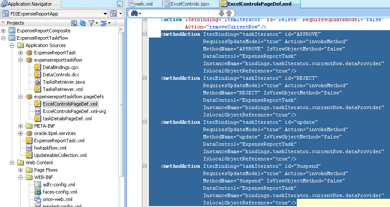Collapse the Application Sources folder
The width and height of the screenshot is (390, 207).
[12, 45]
